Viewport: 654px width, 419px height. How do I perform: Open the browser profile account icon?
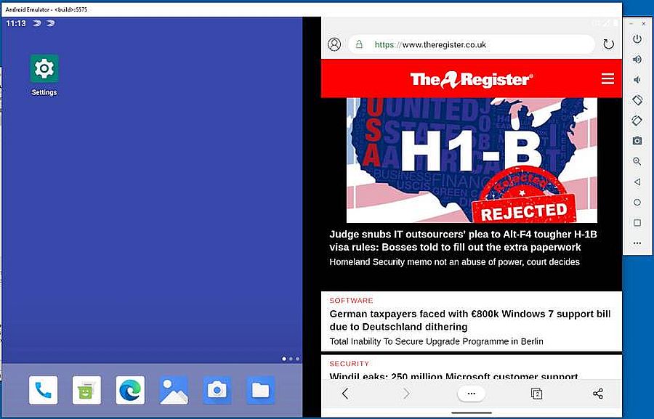click(x=334, y=44)
